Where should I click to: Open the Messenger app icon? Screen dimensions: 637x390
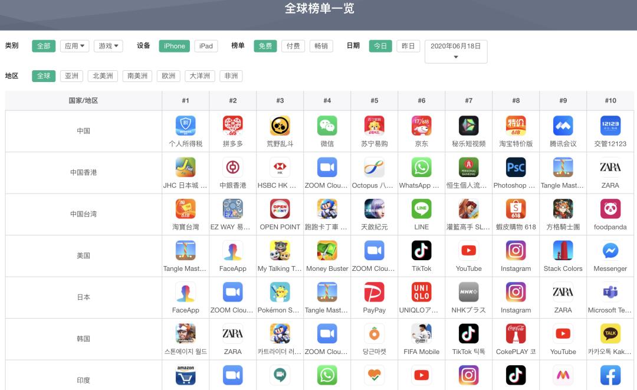[x=610, y=250]
